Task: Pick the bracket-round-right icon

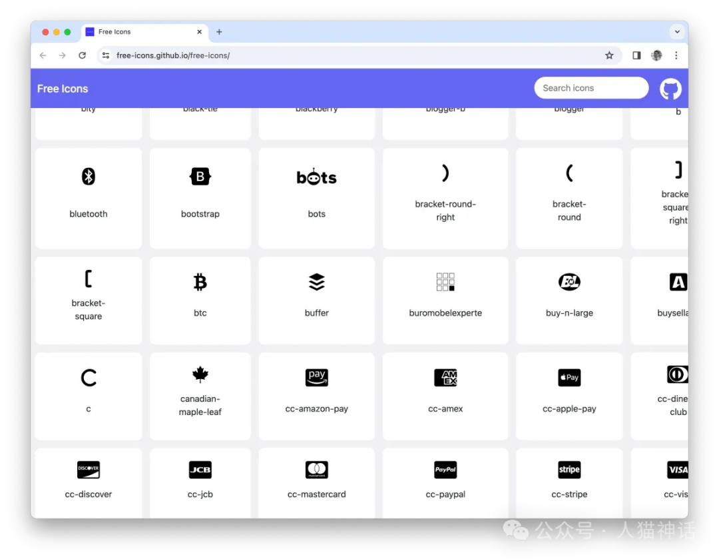Action: pos(445,173)
